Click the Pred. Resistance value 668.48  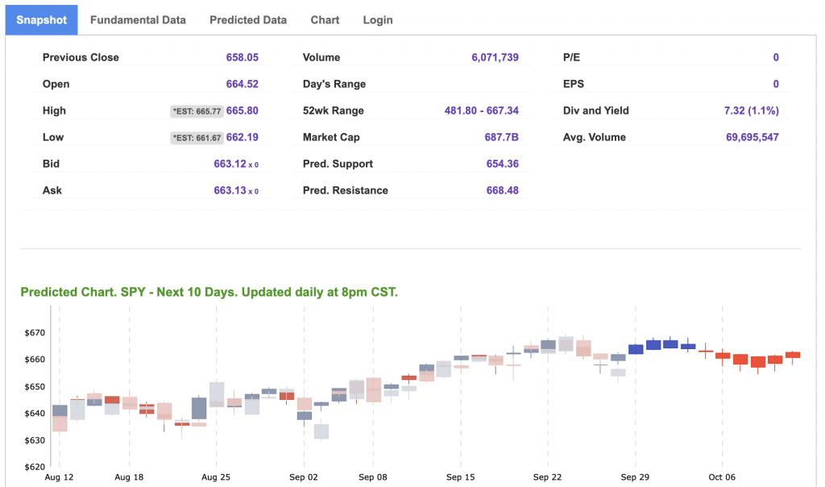coord(502,190)
